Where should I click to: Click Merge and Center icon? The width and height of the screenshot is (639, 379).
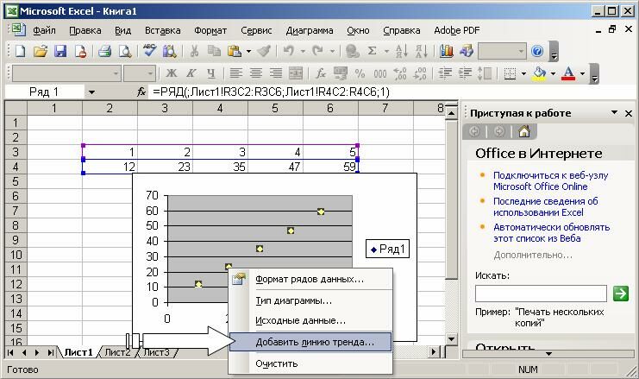(x=296, y=73)
